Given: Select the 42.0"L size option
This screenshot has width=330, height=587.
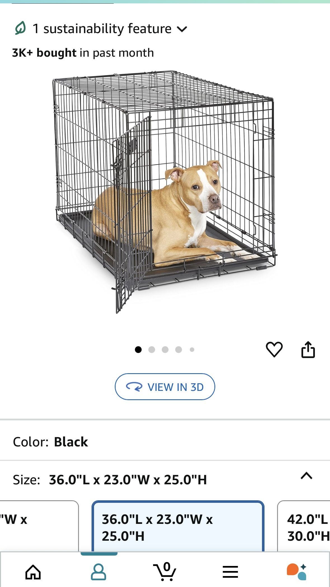Looking at the screenshot, I should pyautogui.click(x=304, y=526).
